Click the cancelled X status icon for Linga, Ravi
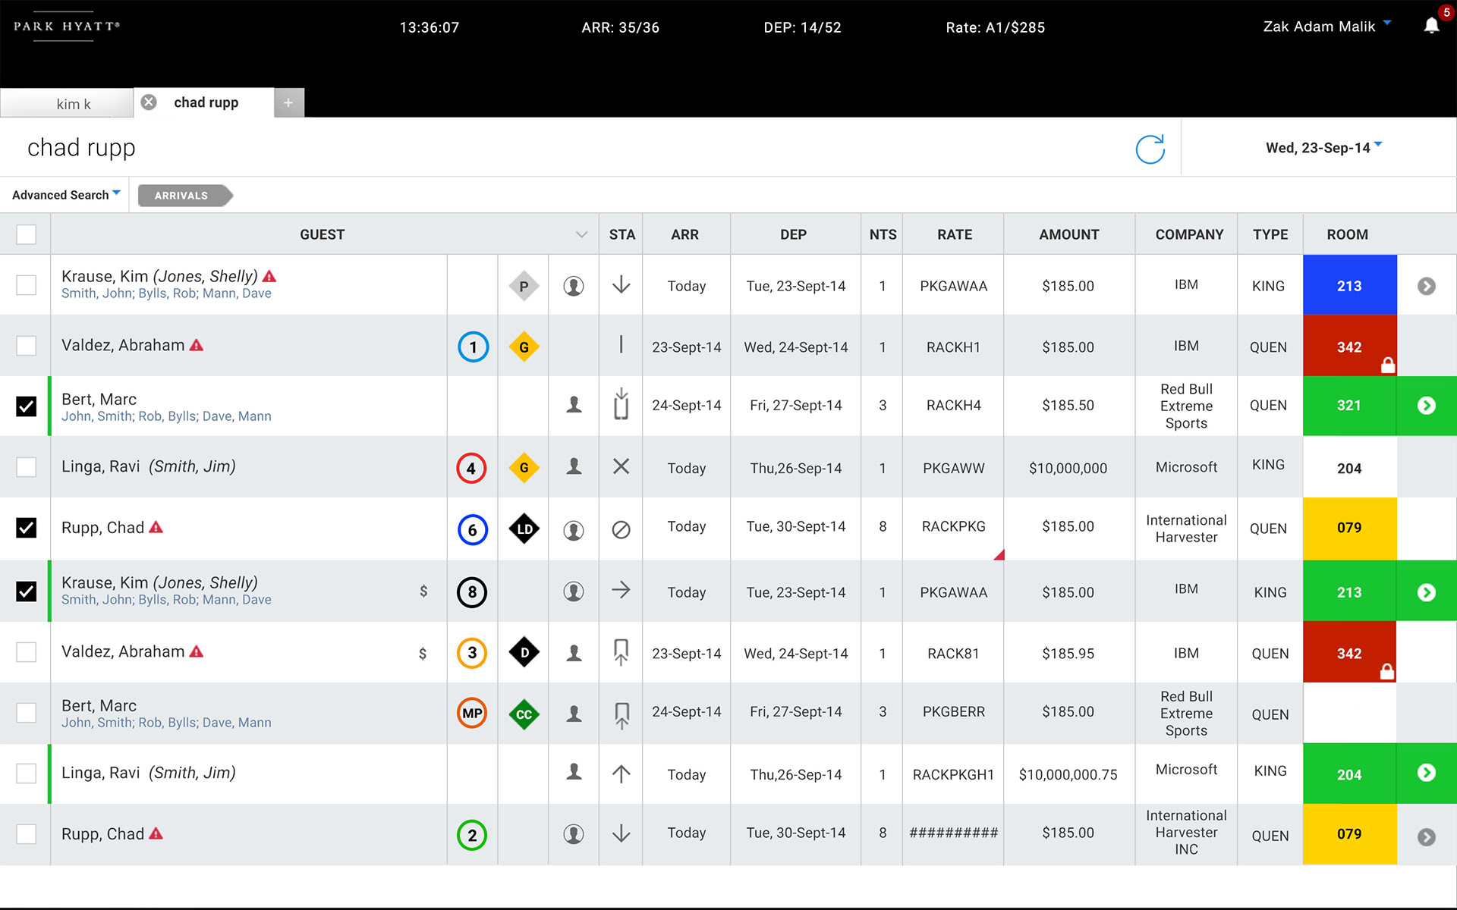Screen dimensions: 1457x910 click(621, 466)
